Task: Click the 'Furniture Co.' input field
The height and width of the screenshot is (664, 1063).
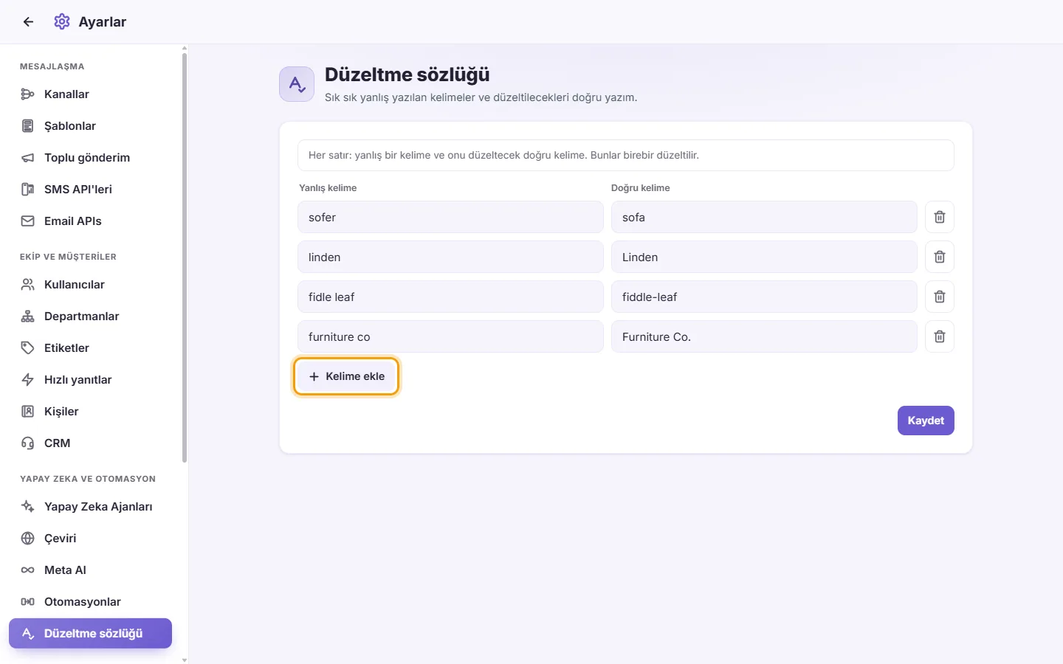Action: pyautogui.click(x=764, y=336)
